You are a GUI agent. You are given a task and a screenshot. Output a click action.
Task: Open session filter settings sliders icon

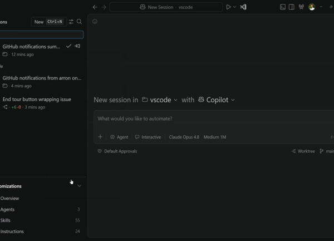[71, 22]
